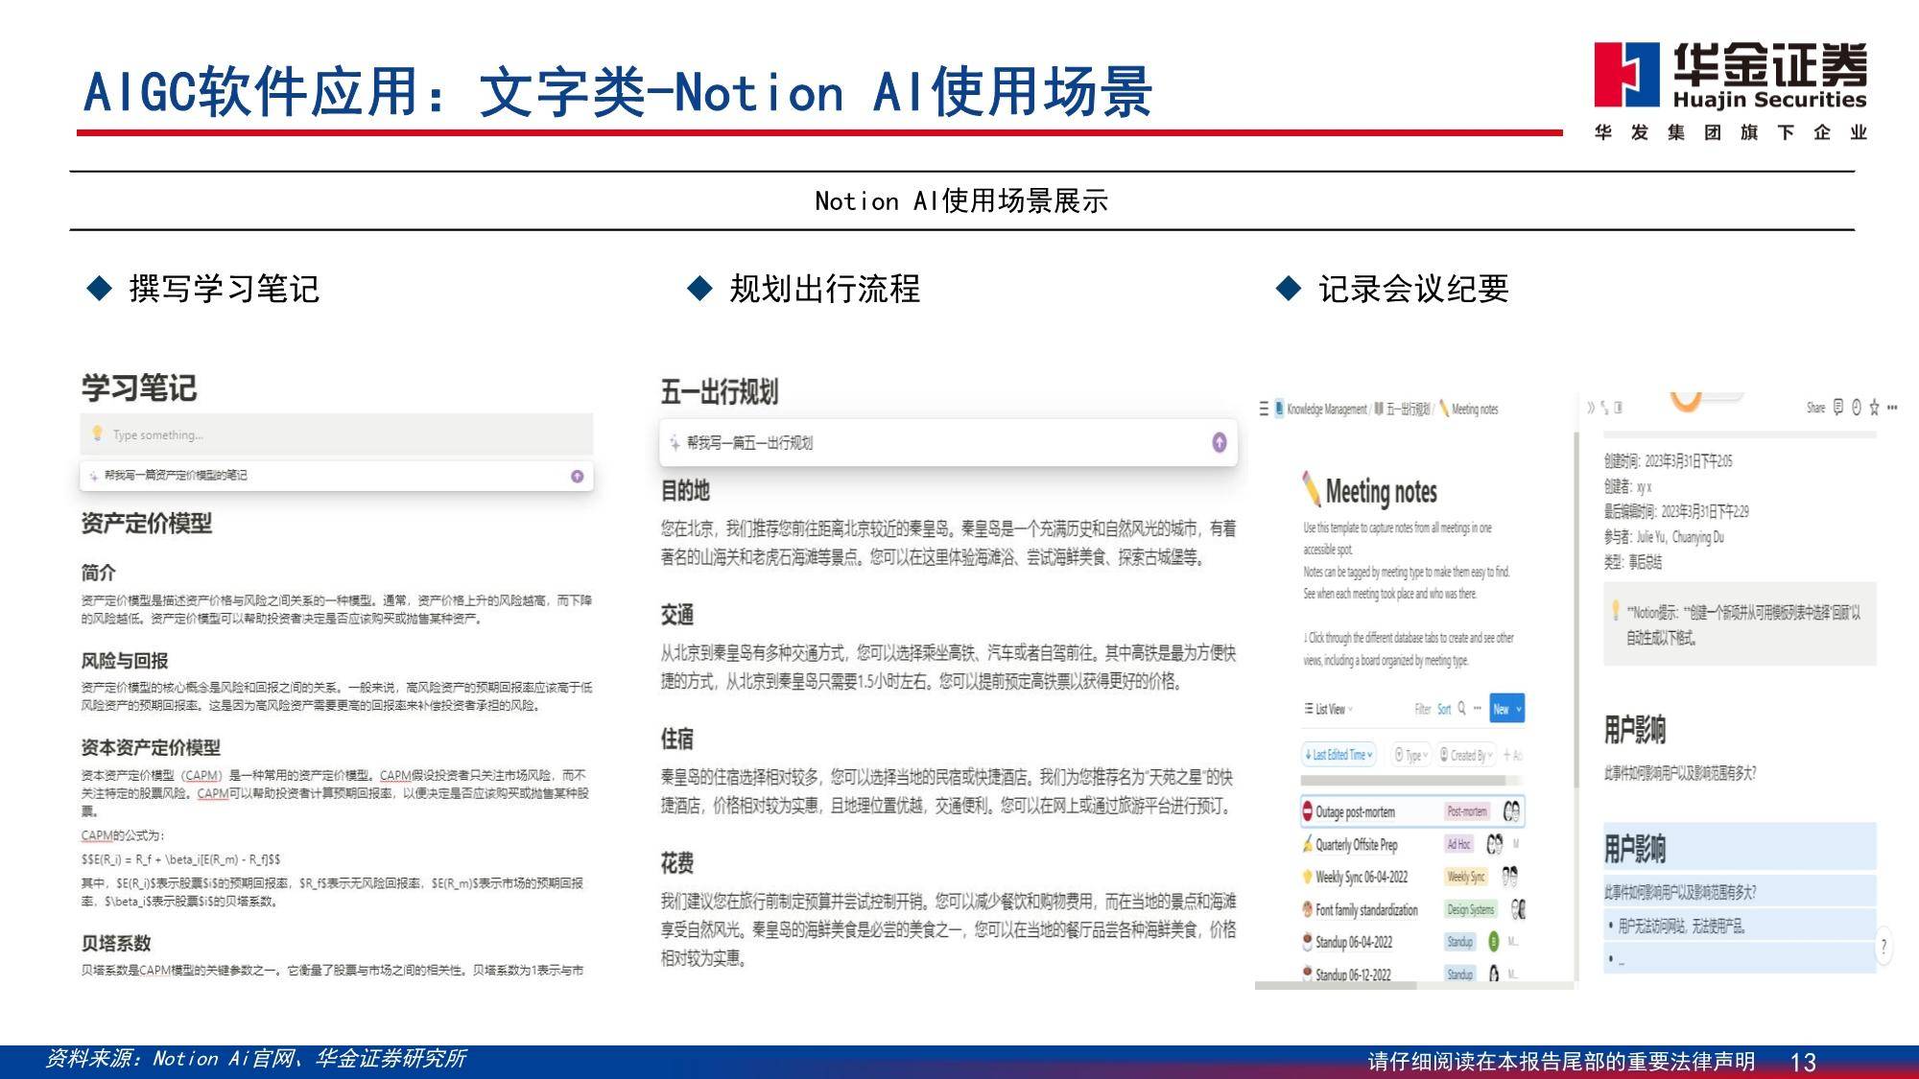Click the 类型: 事后总结 property line
The image size is (1919, 1079).
click(1632, 562)
